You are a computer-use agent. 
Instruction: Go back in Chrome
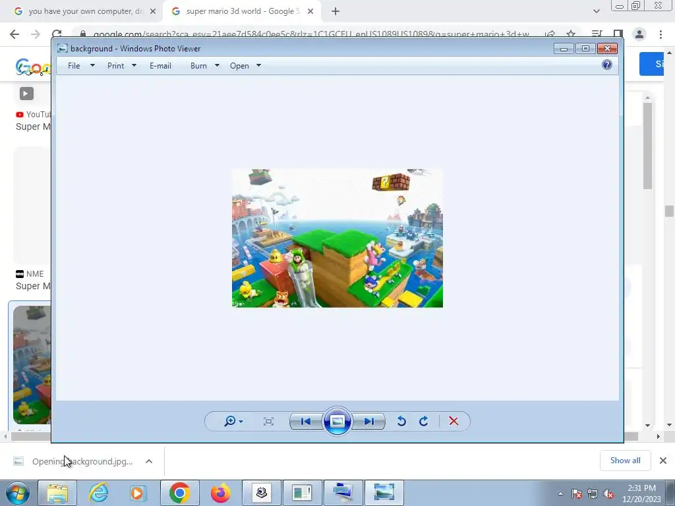point(15,34)
